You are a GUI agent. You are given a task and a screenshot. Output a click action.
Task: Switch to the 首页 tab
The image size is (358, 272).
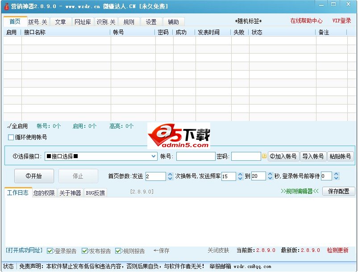click(x=15, y=22)
